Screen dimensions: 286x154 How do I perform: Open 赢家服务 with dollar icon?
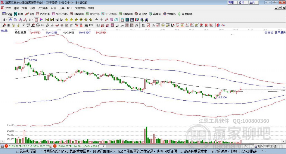[x=185, y=14]
